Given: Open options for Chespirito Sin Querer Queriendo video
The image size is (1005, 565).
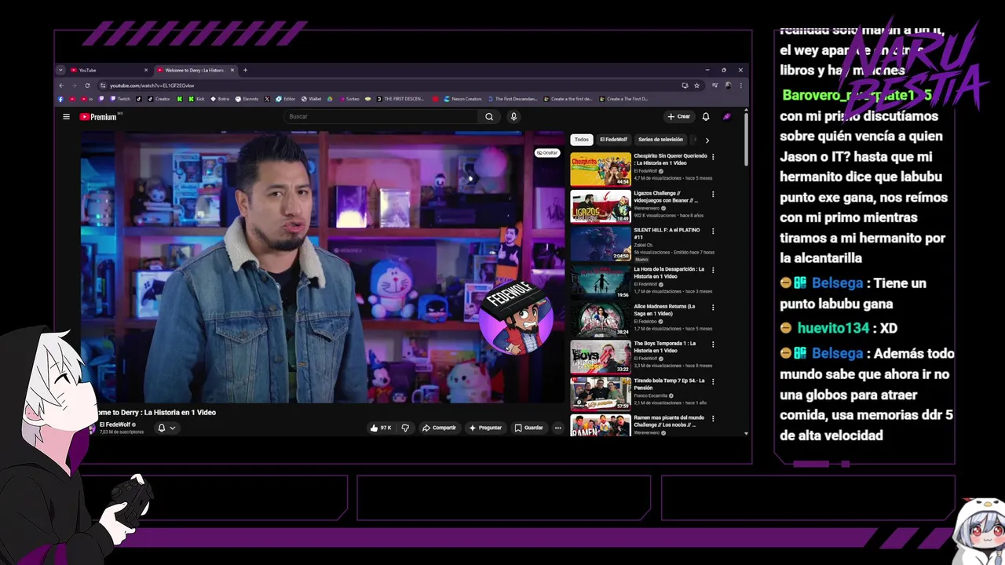Looking at the screenshot, I should coord(713,157).
